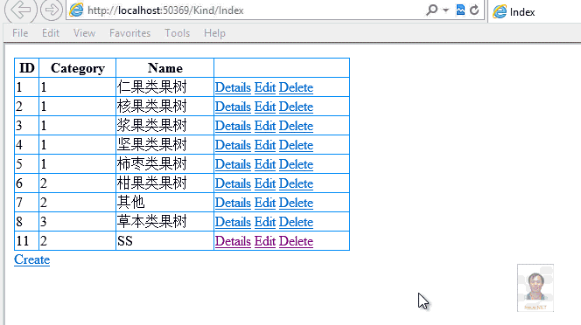The height and width of the screenshot is (325, 581).
Task: Open the address bar search dropdown arrow
Action: [445, 10]
